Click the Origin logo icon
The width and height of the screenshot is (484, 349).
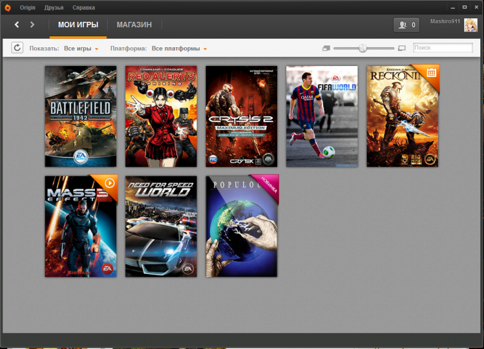pyautogui.click(x=8, y=7)
